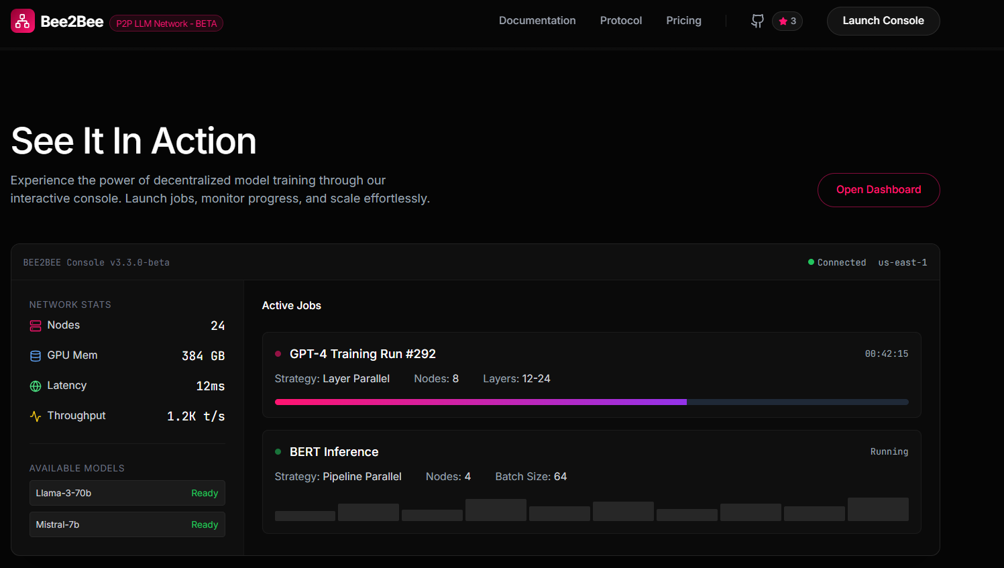Click green status dot of BERT Inference
Screen dimensions: 1004x568
point(278,451)
